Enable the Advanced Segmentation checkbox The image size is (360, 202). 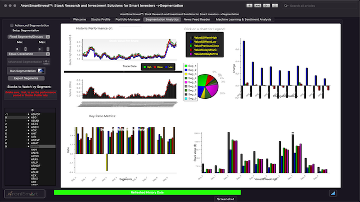click(12, 25)
